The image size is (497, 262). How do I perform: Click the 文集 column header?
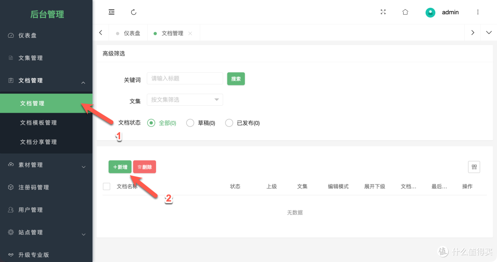point(302,186)
